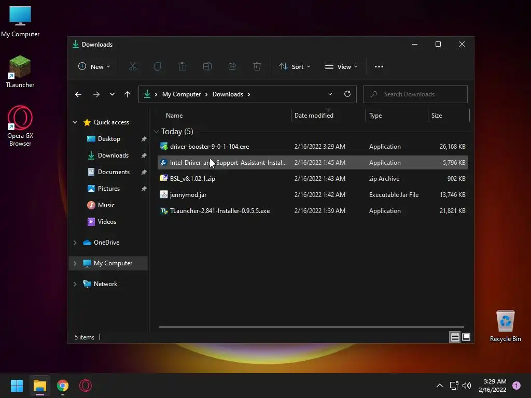Select My Computer desktop icon
The width and height of the screenshot is (531, 398).
coord(20,21)
